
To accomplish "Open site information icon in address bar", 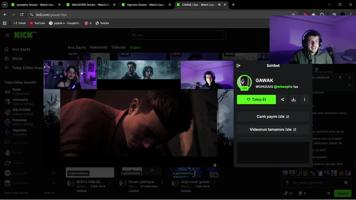I will (31, 14).
